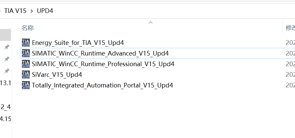Click the 修改 date column header

pos(290,28)
